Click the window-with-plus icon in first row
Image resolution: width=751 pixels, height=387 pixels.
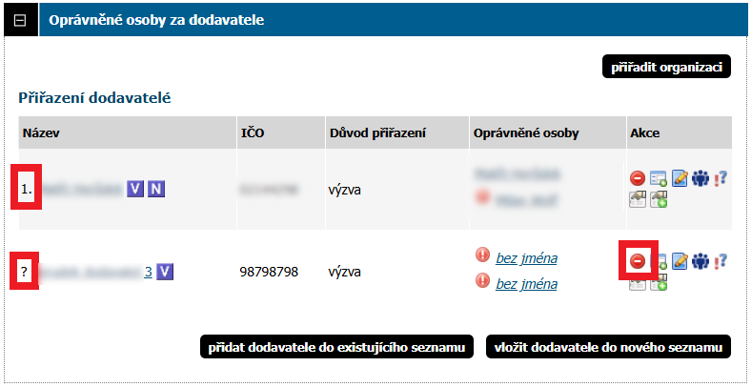click(x=659, y=178)
